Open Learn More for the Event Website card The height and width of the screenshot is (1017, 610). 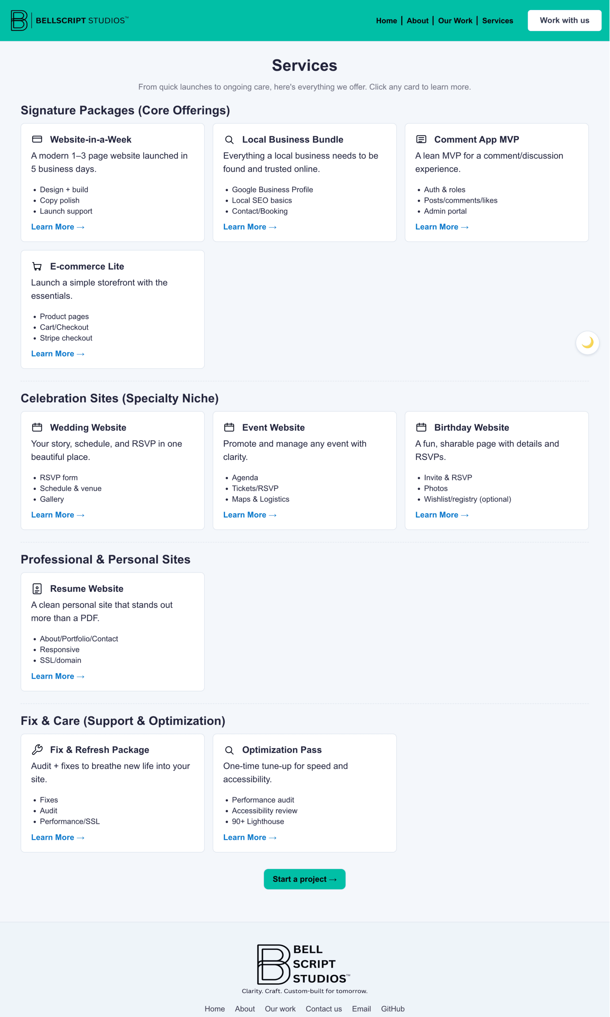[250, 515]
